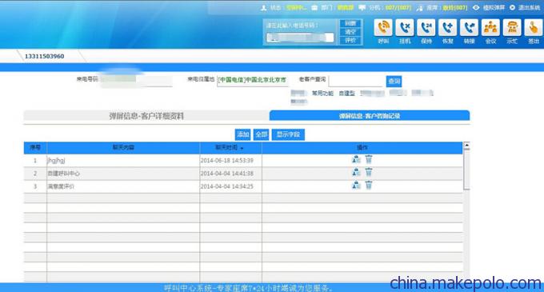Screen dimensions: 544x292
Task: Start a conference with the 会议 icon
Action: tap(490, 27)
